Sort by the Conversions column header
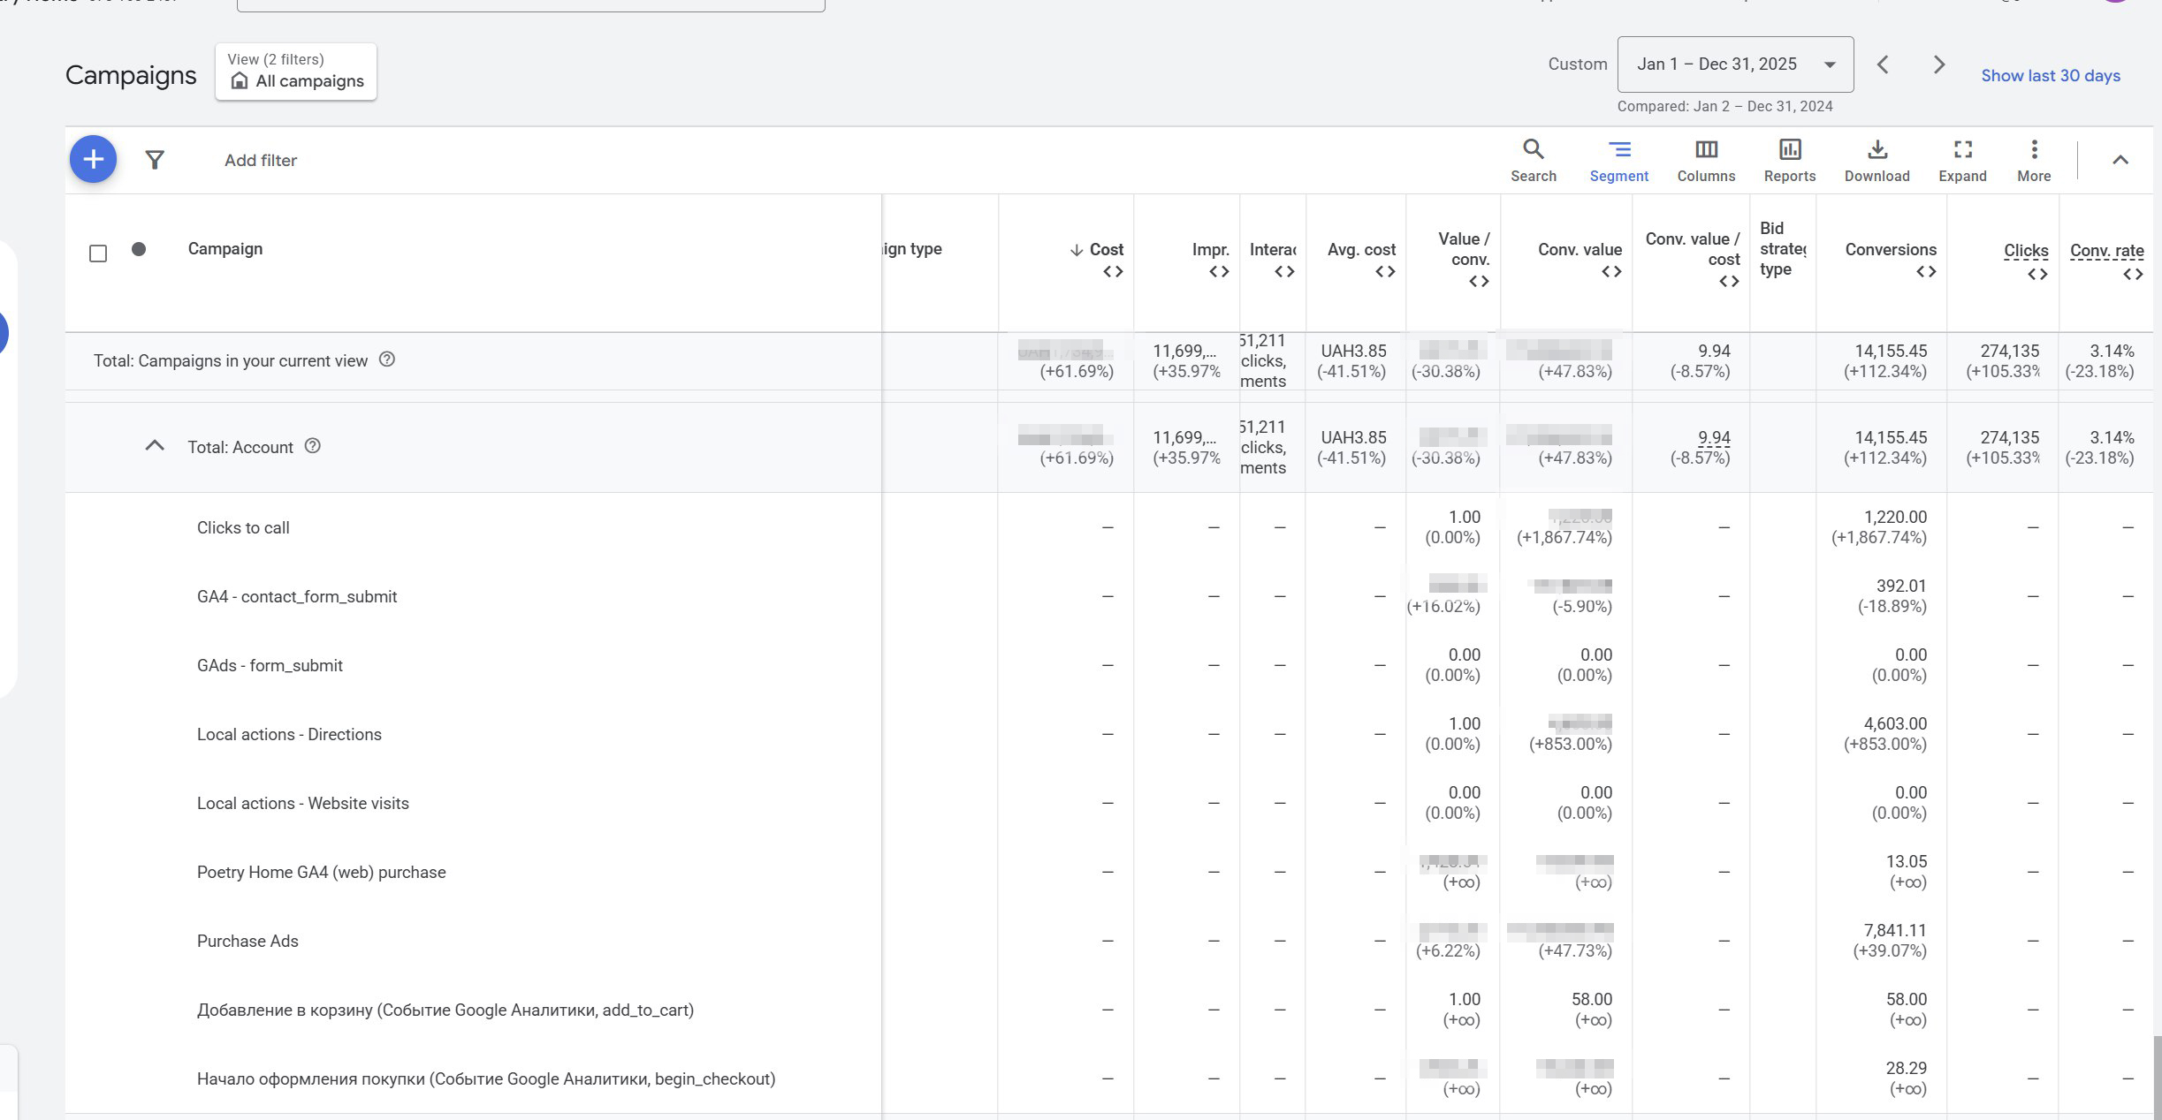 pos(1890,250)
